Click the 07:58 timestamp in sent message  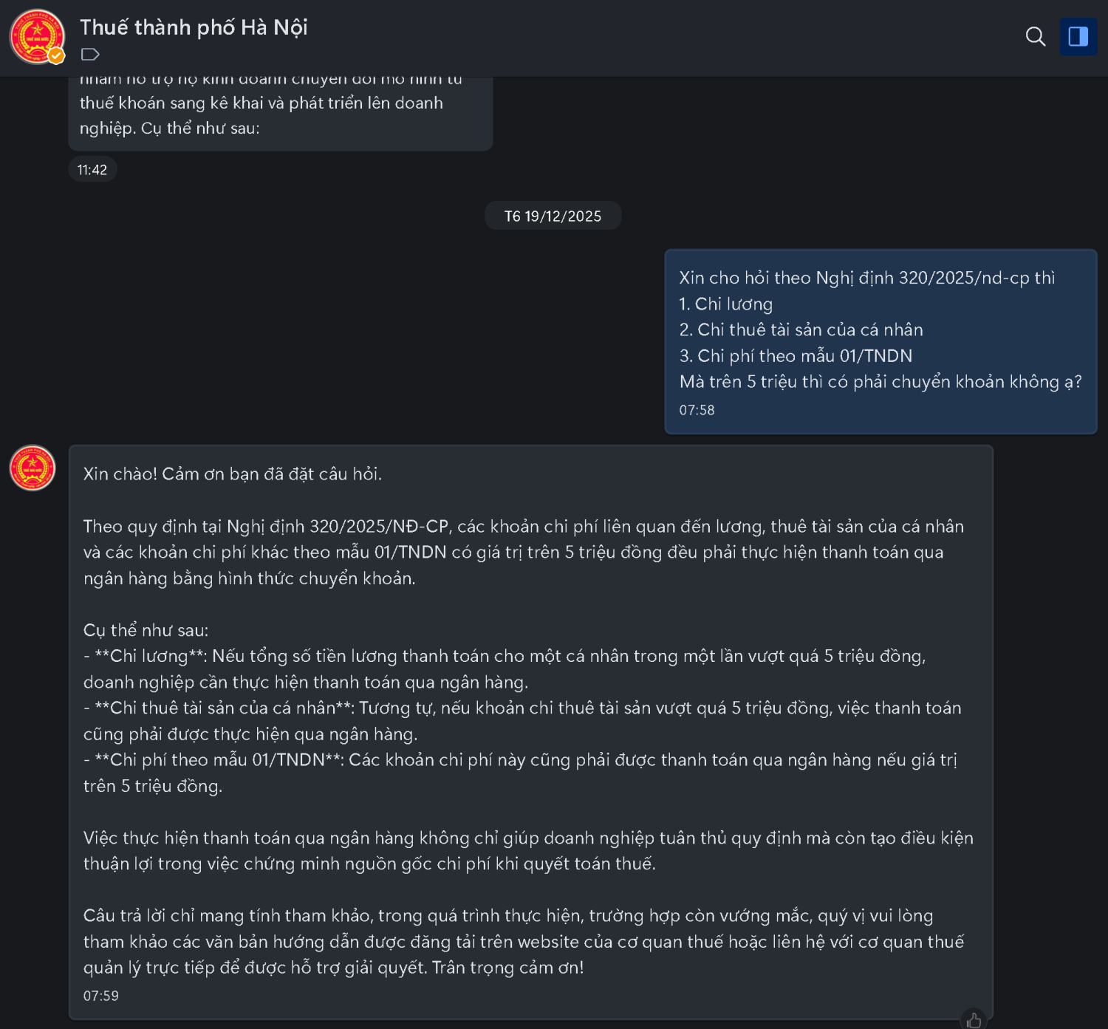[697, 410]
